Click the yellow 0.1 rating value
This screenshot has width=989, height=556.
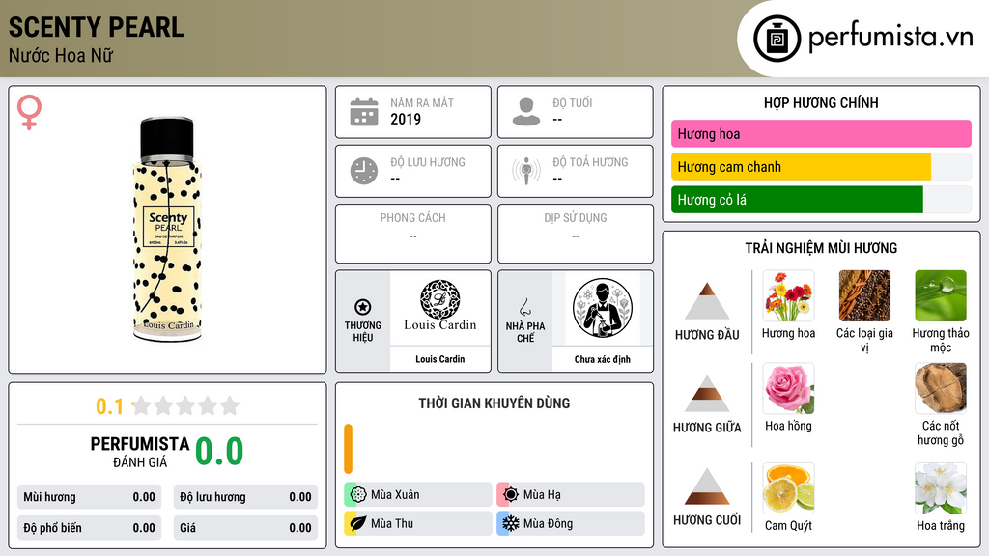pos(109,406)
